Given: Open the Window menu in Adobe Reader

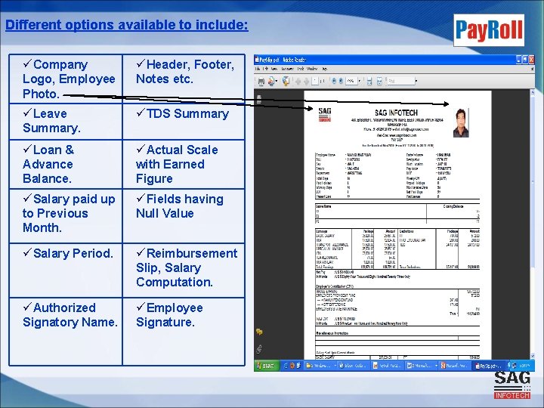Looking at the screenshot, I should (312, 69).
